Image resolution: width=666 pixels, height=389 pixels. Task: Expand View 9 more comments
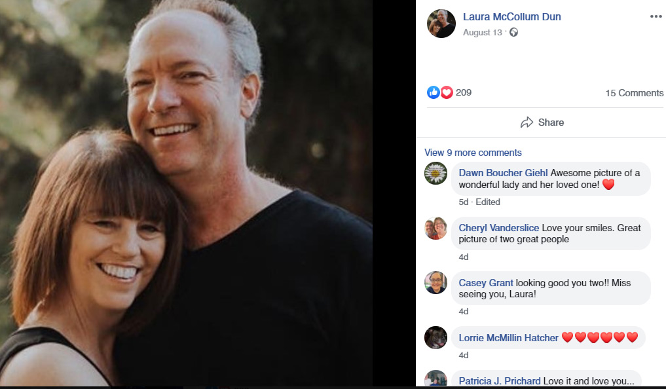(473, 153)
